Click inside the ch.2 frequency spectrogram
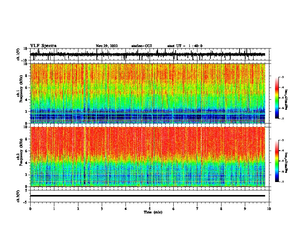The width and height of the screenshot is (303, 234). click(148, 157)
